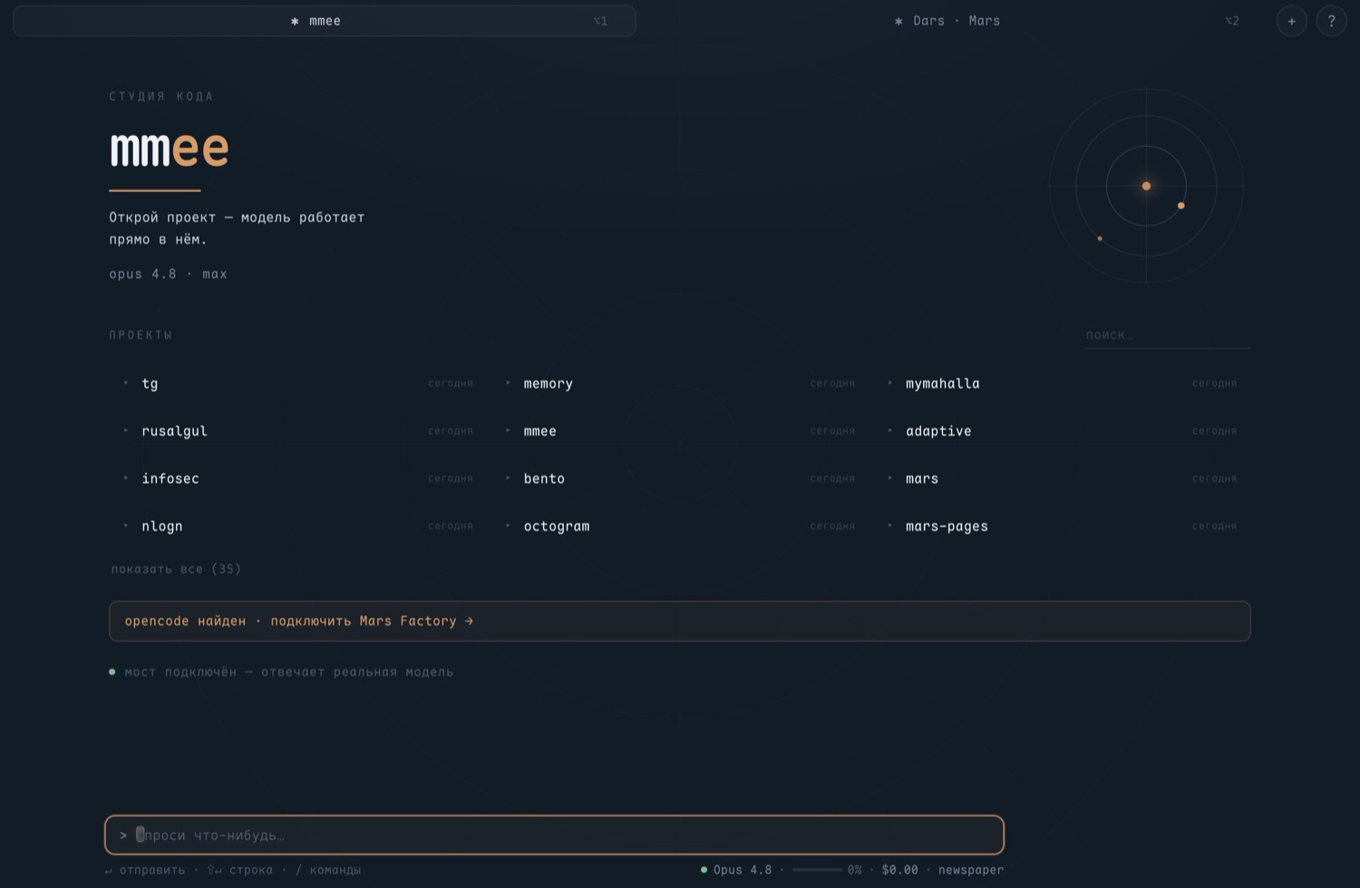Click the Спроси что-нибудь prompt input
Screen dimensions: 1360x888
[x=554, y=835]
